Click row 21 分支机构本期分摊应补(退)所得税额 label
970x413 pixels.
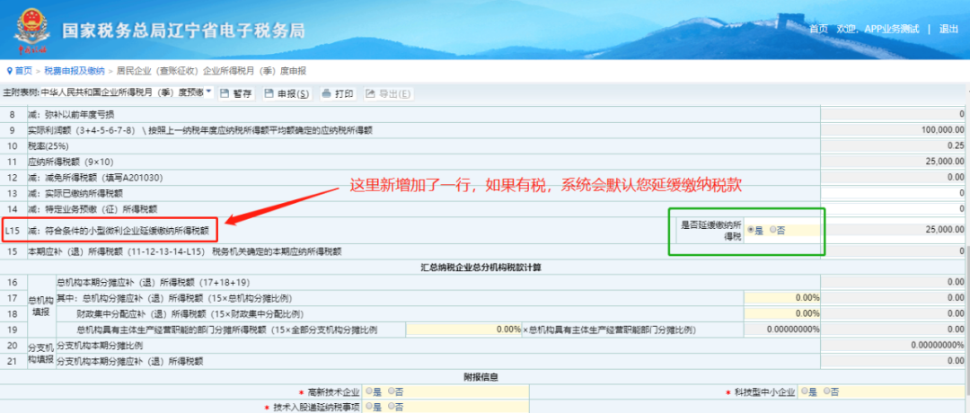130,360
